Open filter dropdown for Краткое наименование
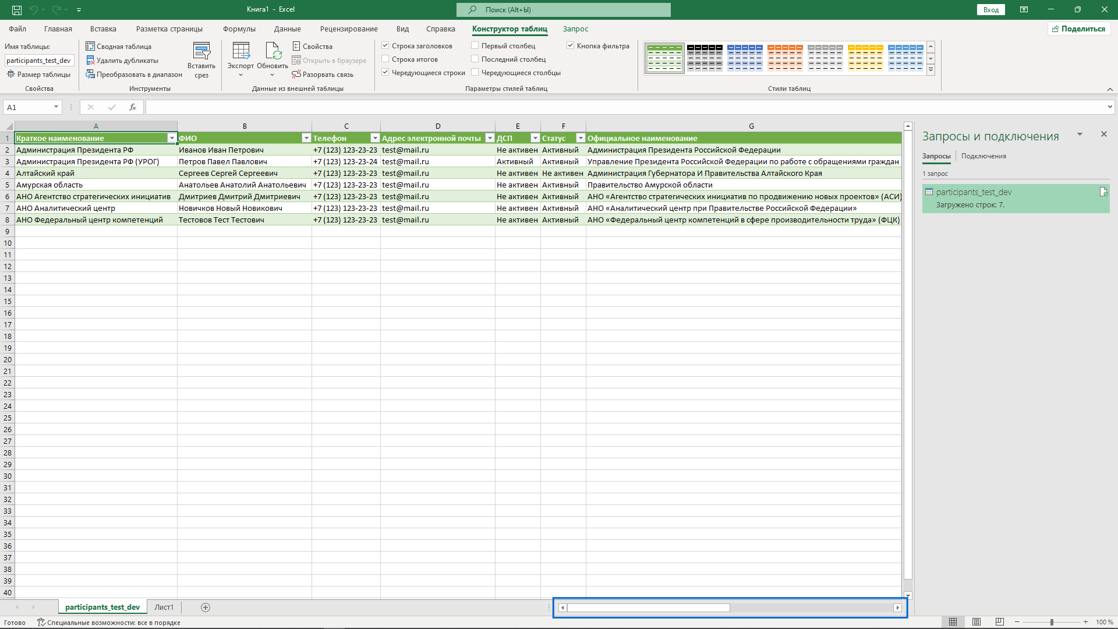The width and height of the screenshot is (1118, 629). [172, 138]
